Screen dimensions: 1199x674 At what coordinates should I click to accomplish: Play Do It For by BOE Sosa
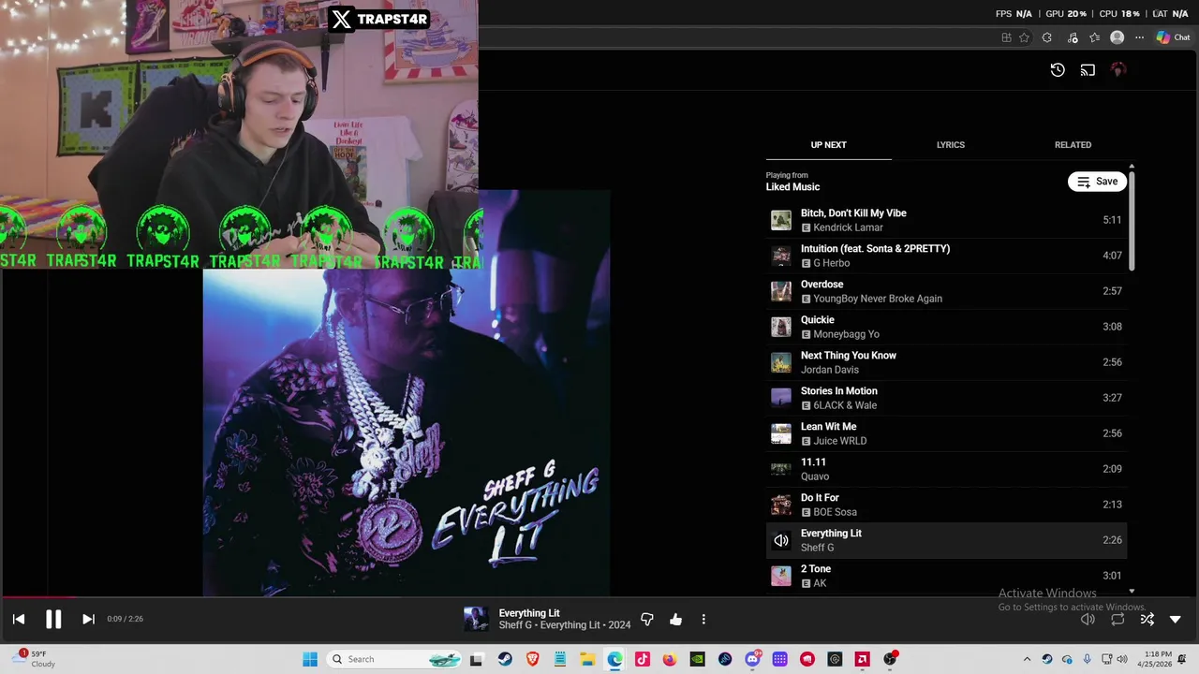[946, 505]
